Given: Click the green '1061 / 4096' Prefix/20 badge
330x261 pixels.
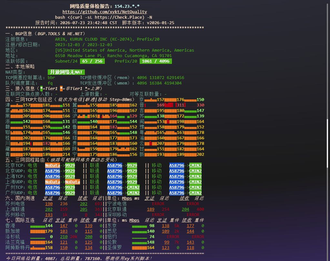Looking at the screenshot, I should point(156,61).
